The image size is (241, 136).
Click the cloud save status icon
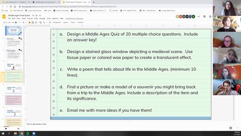40,15
